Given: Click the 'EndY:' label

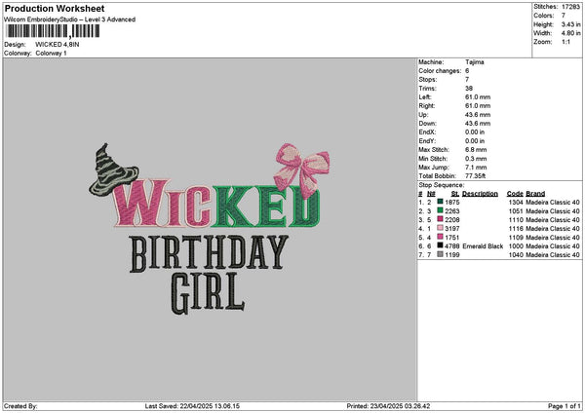Looking at the screenshot, I should click(x=427, y=141).
